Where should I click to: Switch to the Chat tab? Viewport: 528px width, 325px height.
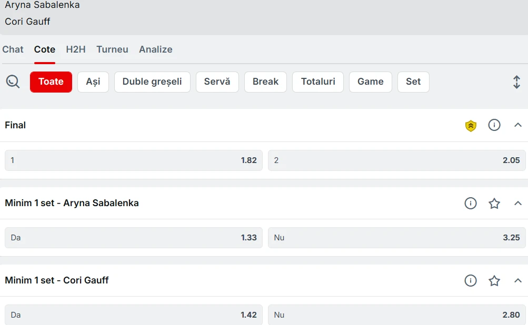13,49
